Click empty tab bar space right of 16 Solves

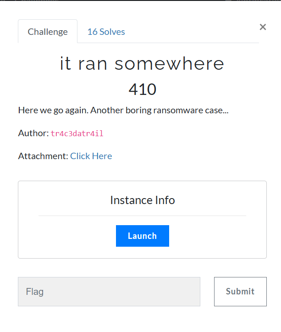190,32
